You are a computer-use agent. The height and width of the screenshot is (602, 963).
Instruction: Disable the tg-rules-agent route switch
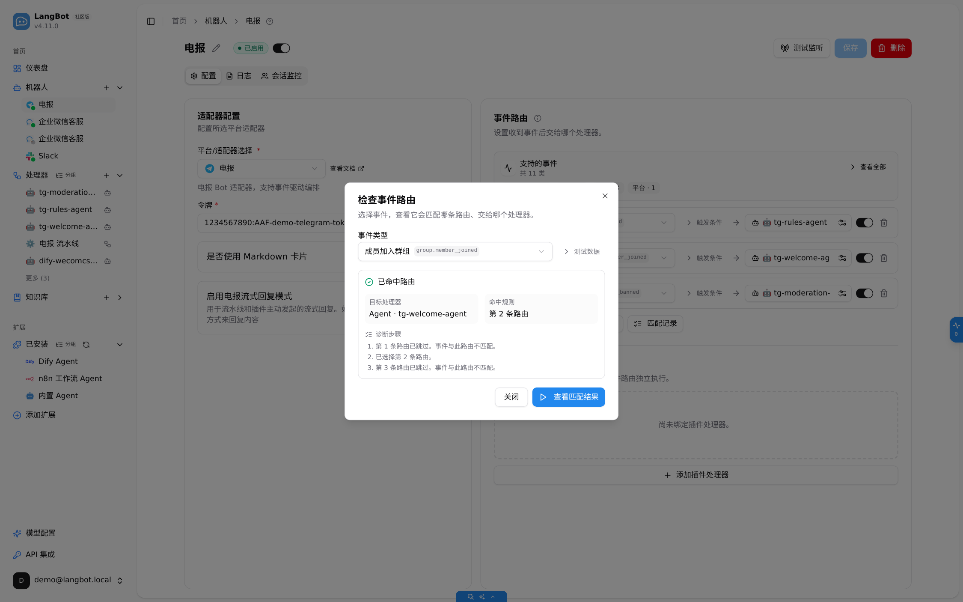pos(864,223)
